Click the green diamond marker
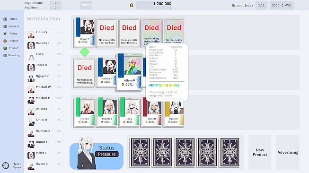 85,52
